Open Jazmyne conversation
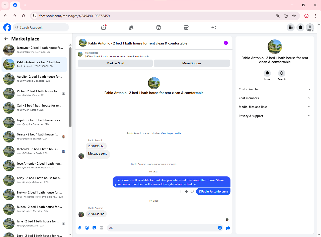The image size is (321, 237). pos(34,50)
